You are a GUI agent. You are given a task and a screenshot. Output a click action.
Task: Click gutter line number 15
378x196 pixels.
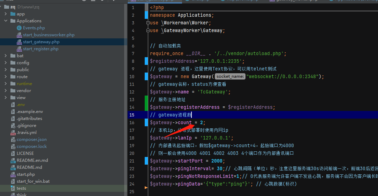[131, 115]
